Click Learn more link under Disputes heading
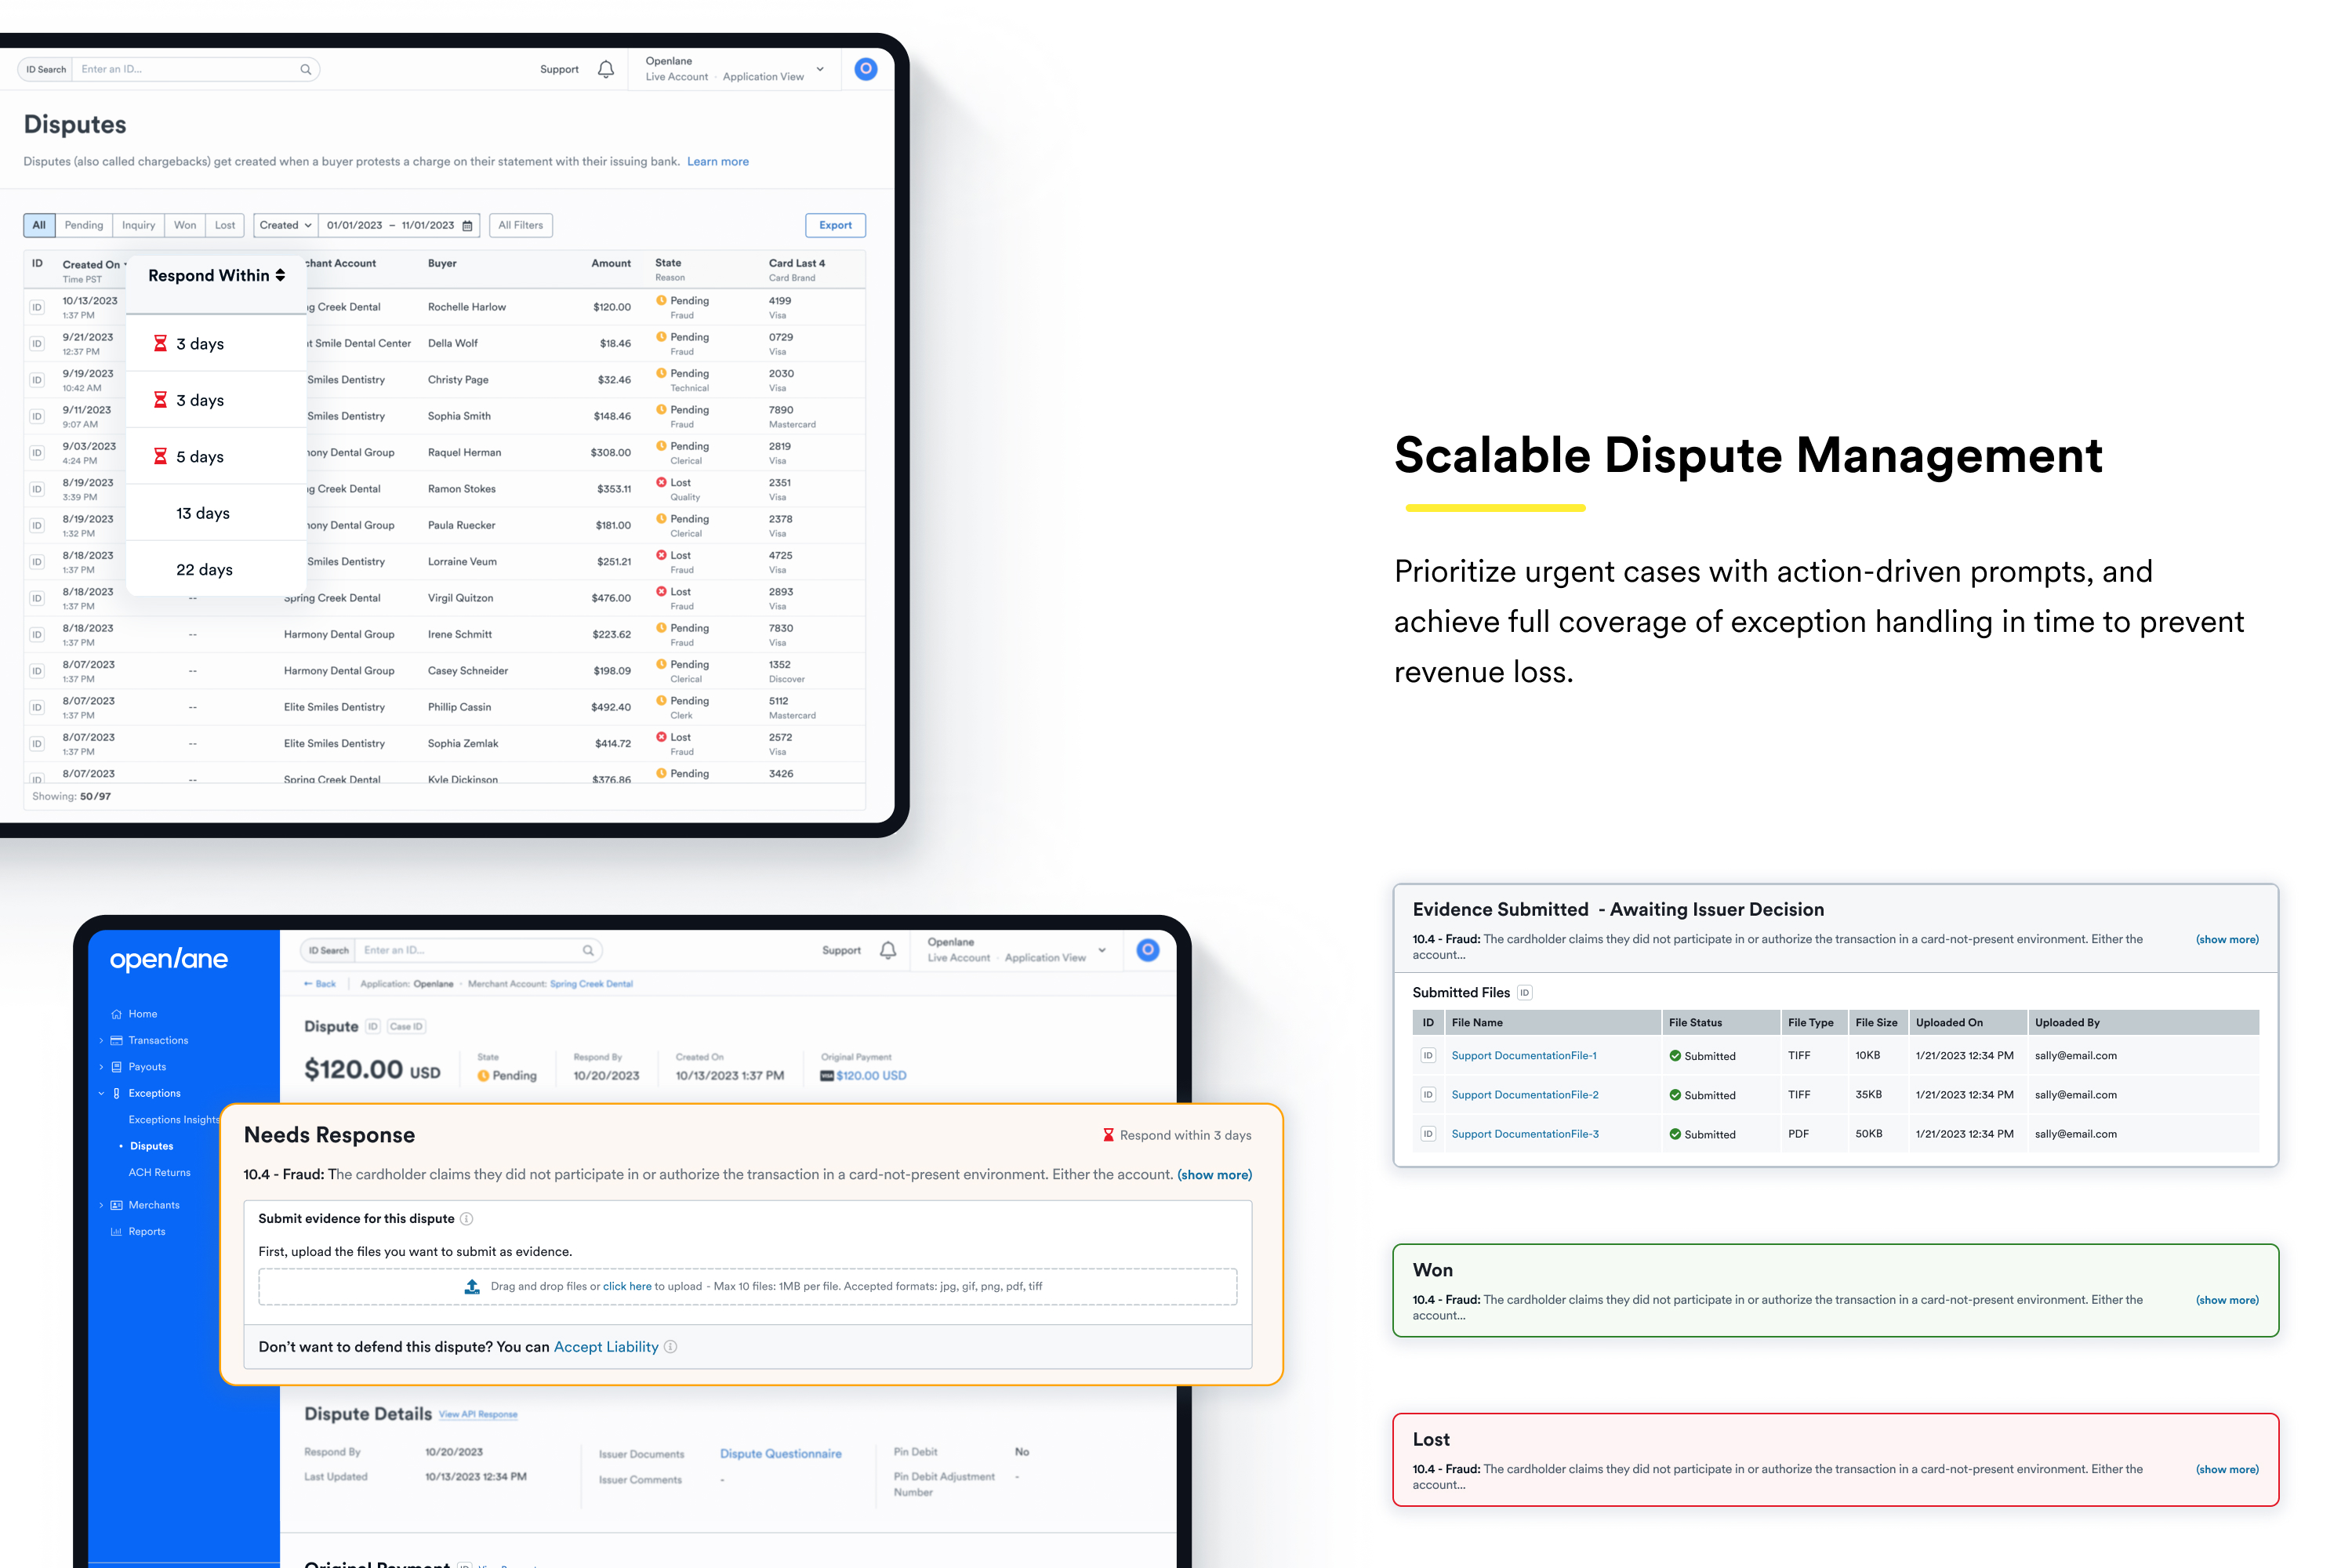 (717, 162)
